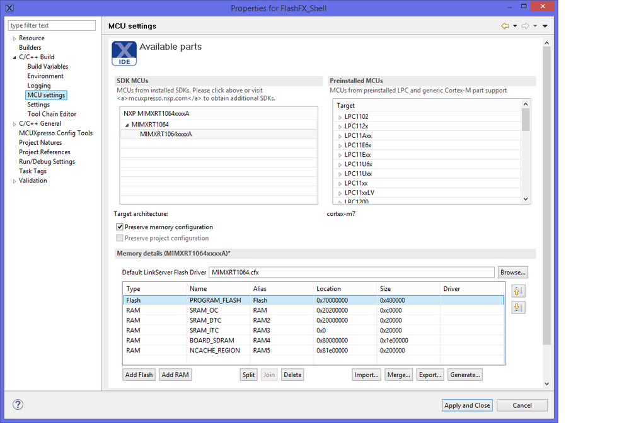The width and height of the screenshot is (629, 423).
Task: Select the SRAM_DTC memory row
Action: click(313, 320)
